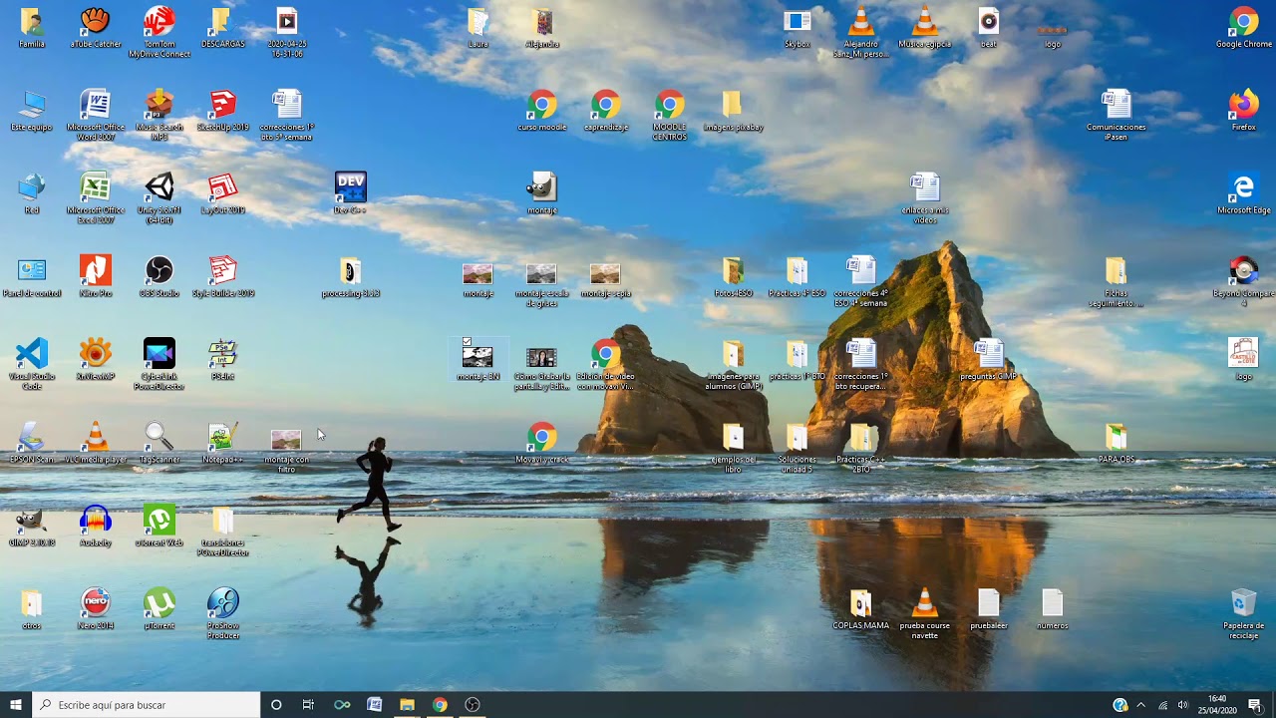Select the Beyond Compare 4 shortcut
This screenshot has height=718, width=1276.
point(1243,281)
